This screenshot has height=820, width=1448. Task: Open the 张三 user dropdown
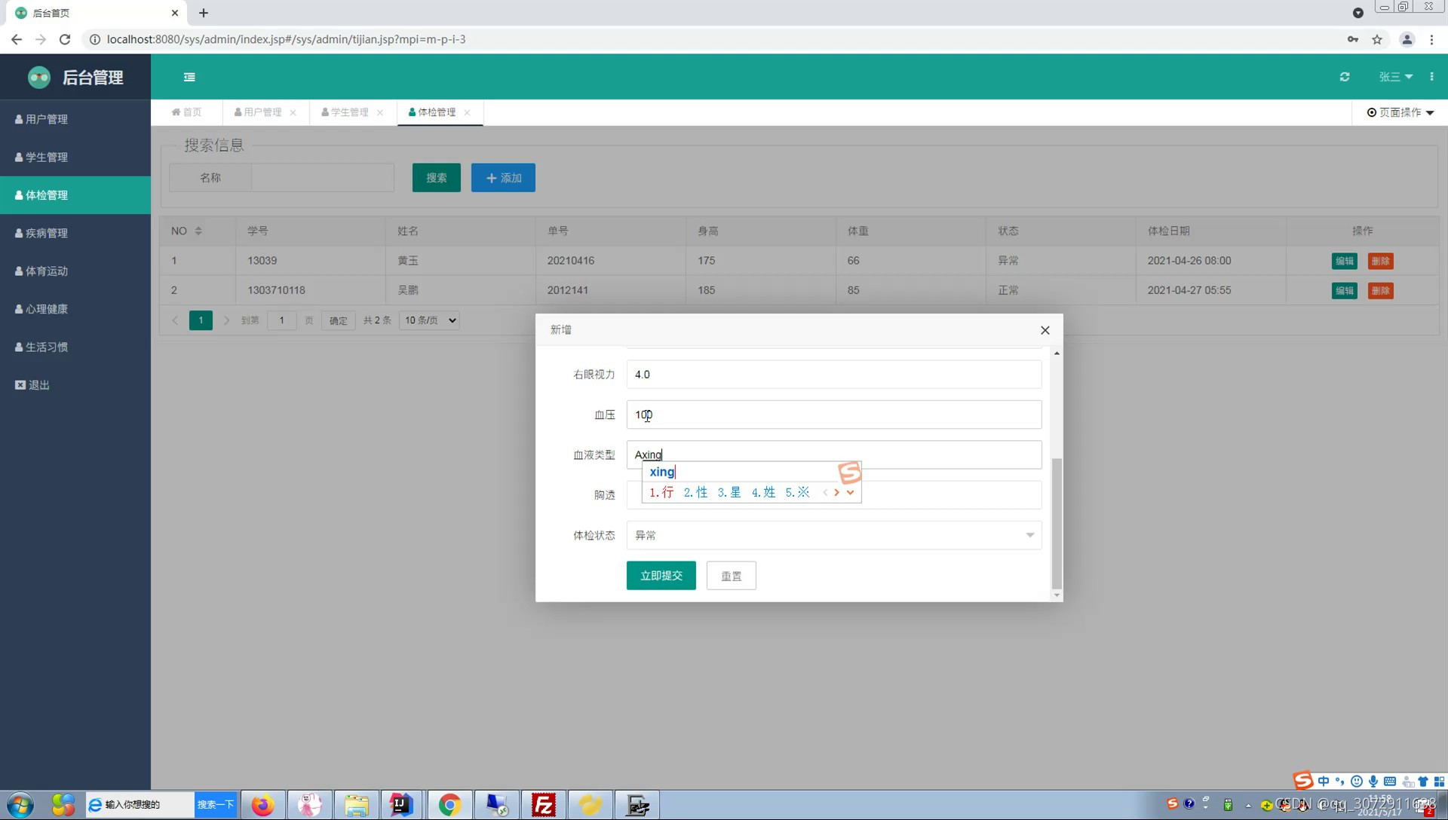tap(1395, 77)
